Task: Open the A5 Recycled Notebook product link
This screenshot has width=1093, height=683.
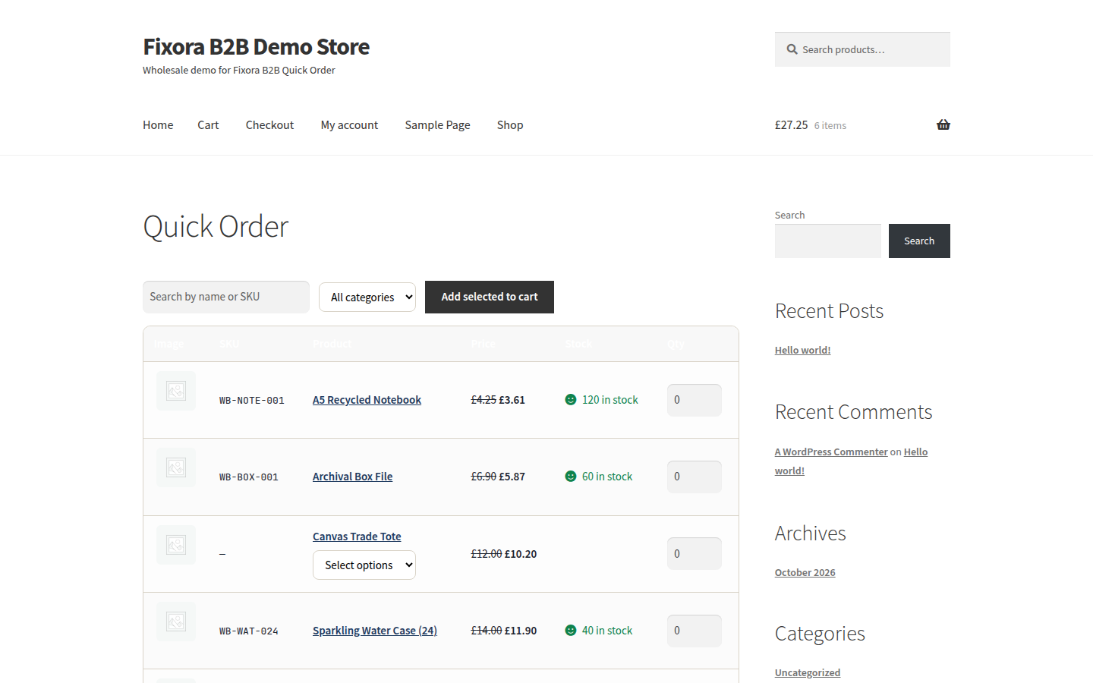Action: pos(367,400)
